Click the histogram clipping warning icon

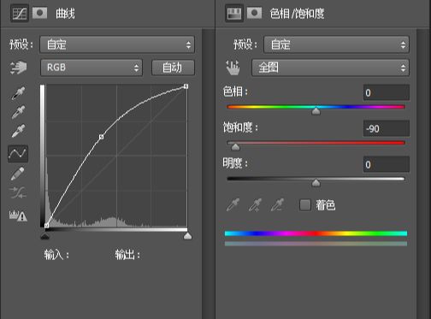pyautogui.click(x=18, y=216)
